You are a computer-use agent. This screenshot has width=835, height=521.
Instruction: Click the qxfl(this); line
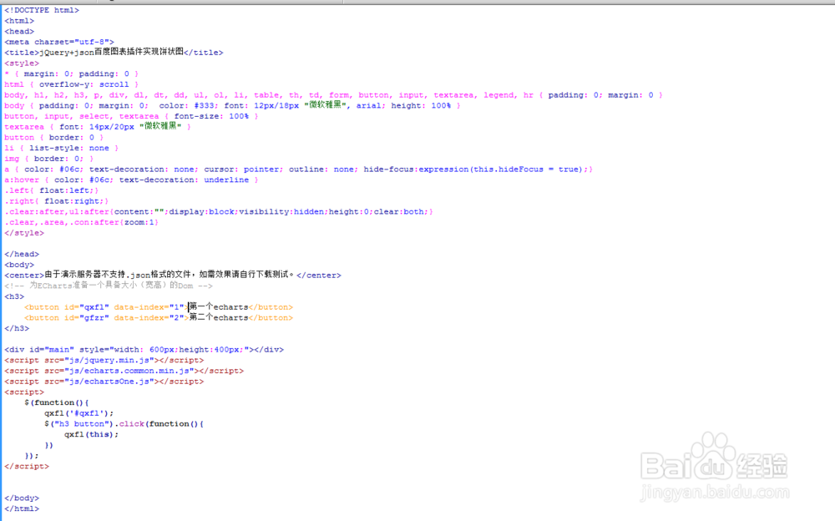point(92,435)
